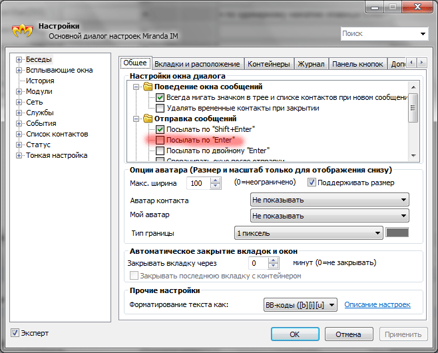Uncheck Посылать по "Shift+Enter"
The image size is (438, 353).
coord(160,129)
